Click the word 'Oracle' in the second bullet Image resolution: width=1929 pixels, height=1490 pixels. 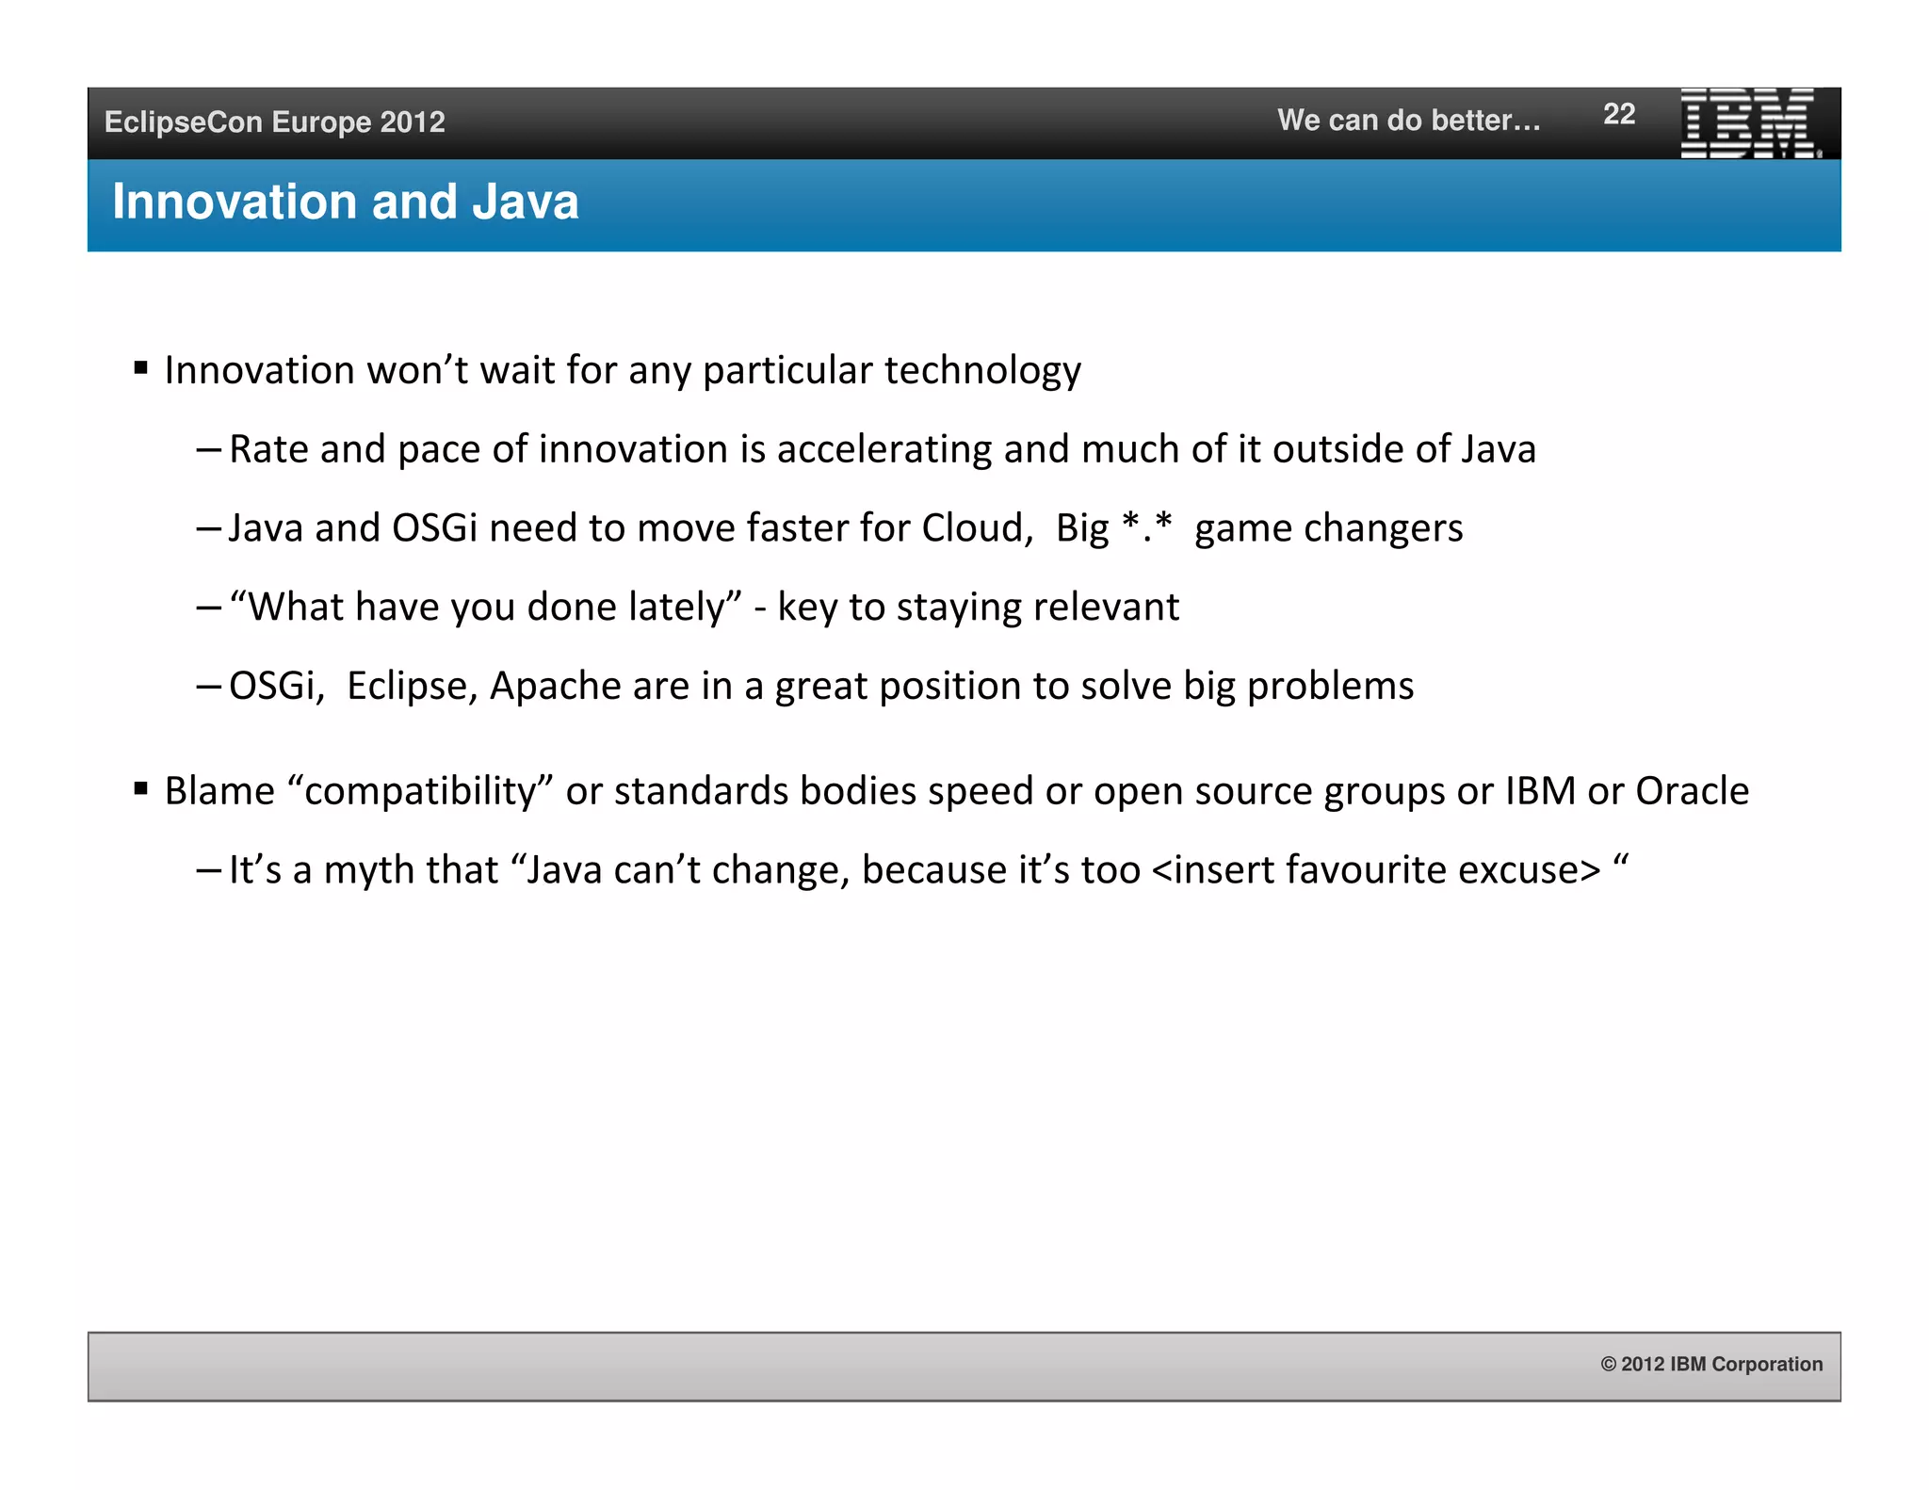1692,791
